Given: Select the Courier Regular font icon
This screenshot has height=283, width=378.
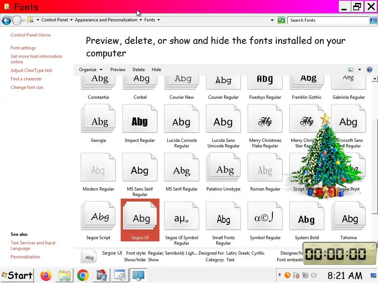Looking at the screenshot, I should pos(223,82).
